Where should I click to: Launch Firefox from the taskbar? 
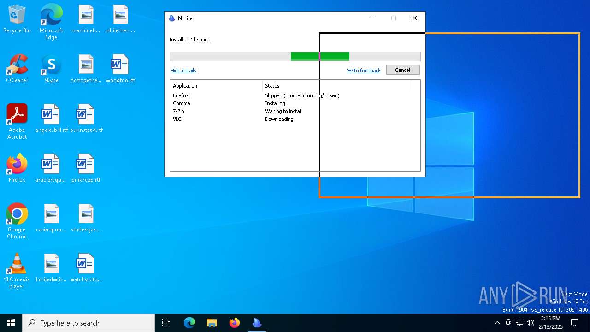(x=235, y=323)
